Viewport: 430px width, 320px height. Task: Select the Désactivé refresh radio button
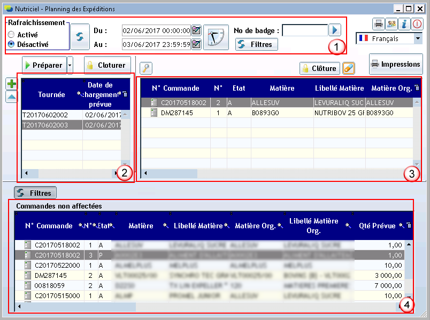click(x=11, y=44)
